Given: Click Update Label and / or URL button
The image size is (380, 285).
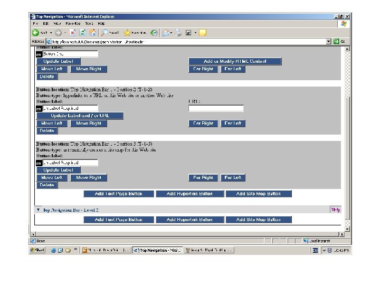Looking at the screenshot, I should tap(80, 116).
